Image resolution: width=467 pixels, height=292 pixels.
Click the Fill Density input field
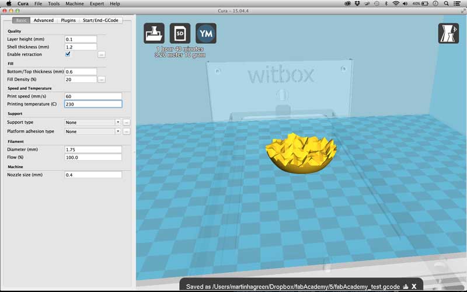coord(81,79)
